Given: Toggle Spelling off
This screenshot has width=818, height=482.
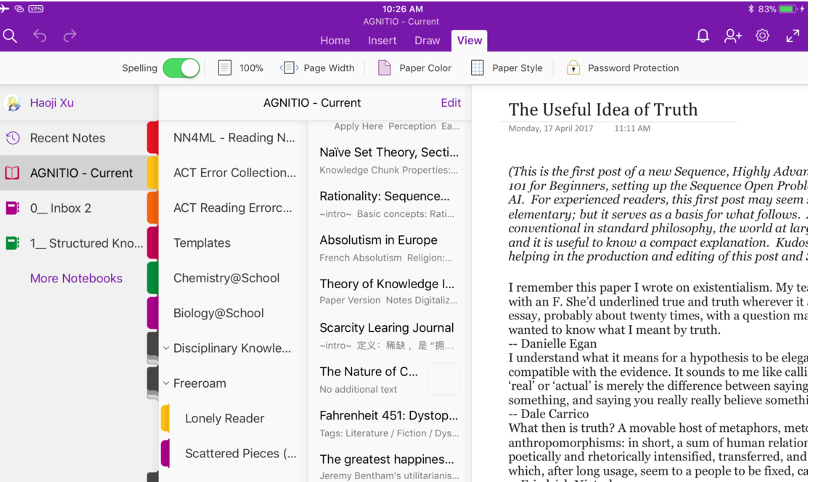Looking at the screenshot, I should tap(182, 68).
